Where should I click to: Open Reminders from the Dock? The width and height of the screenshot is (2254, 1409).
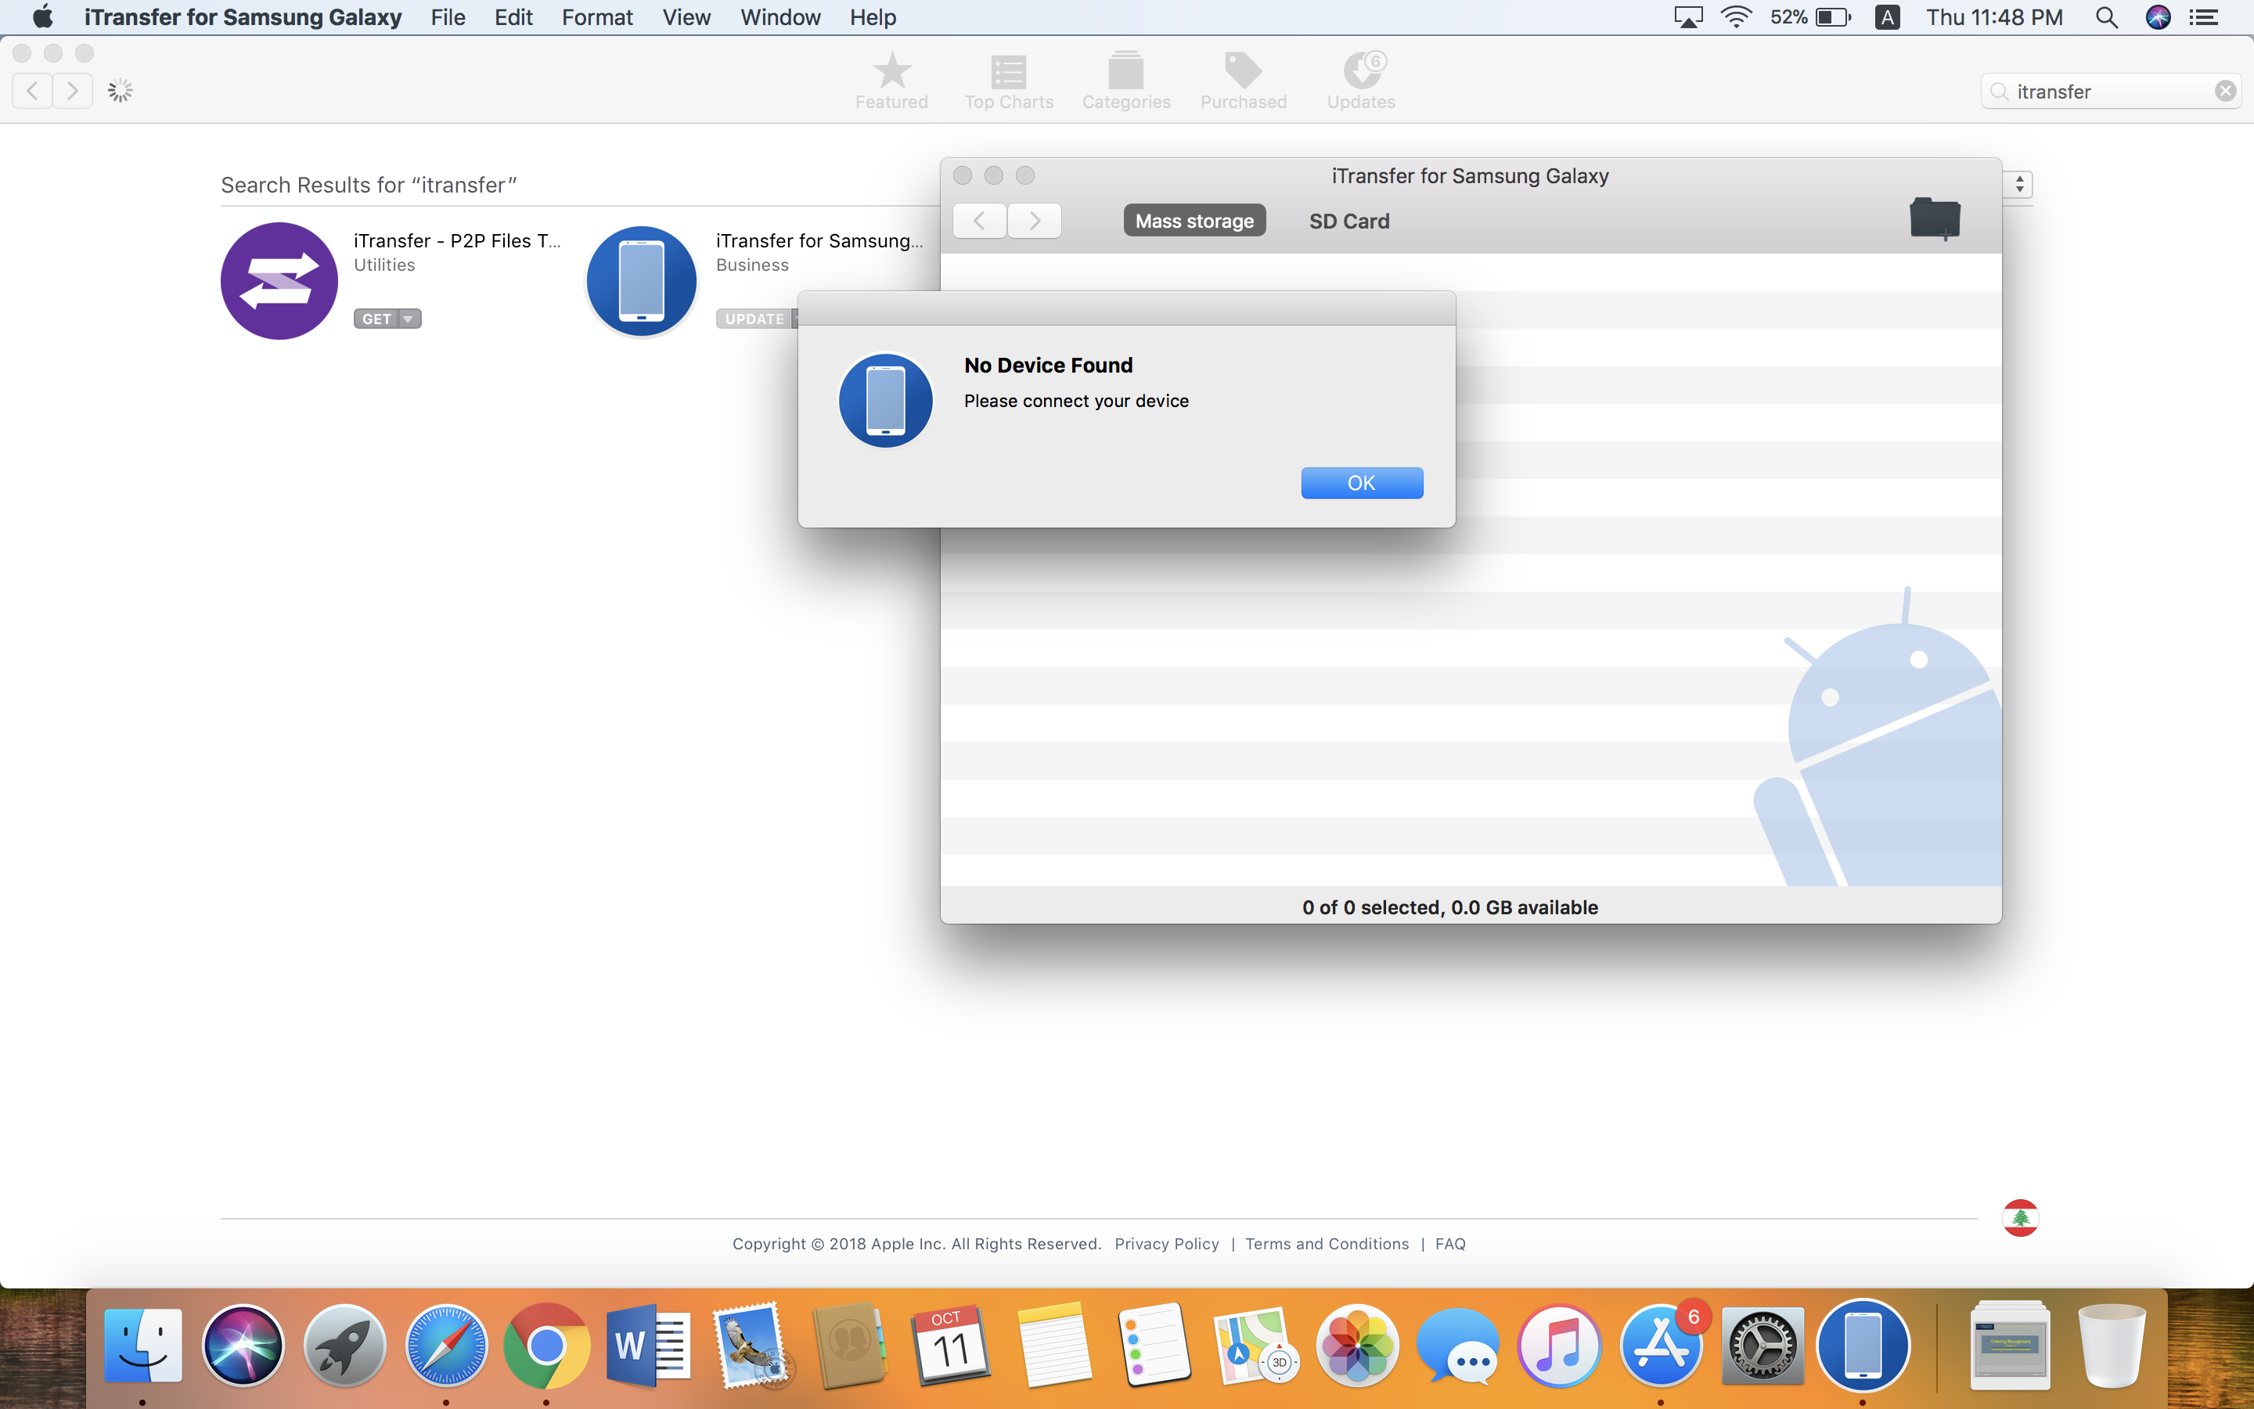tap(1154, 1346)
